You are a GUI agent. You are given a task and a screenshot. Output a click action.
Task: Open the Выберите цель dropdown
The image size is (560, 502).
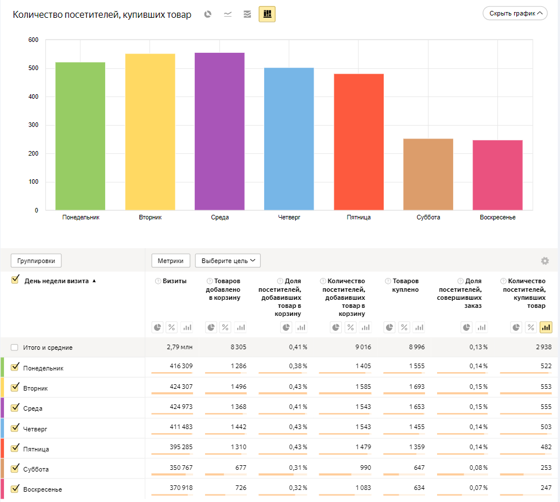tap(227, 261)
